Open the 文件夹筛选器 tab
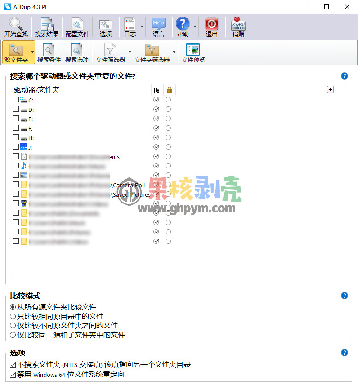Screen dimensions: 358x389 pyautogui.click(x=152, y=53)
